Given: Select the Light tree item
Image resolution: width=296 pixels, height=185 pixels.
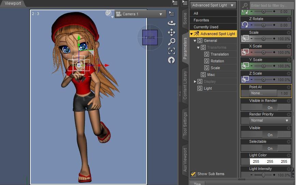Looking at the screenshot, I should click(208, 88).
